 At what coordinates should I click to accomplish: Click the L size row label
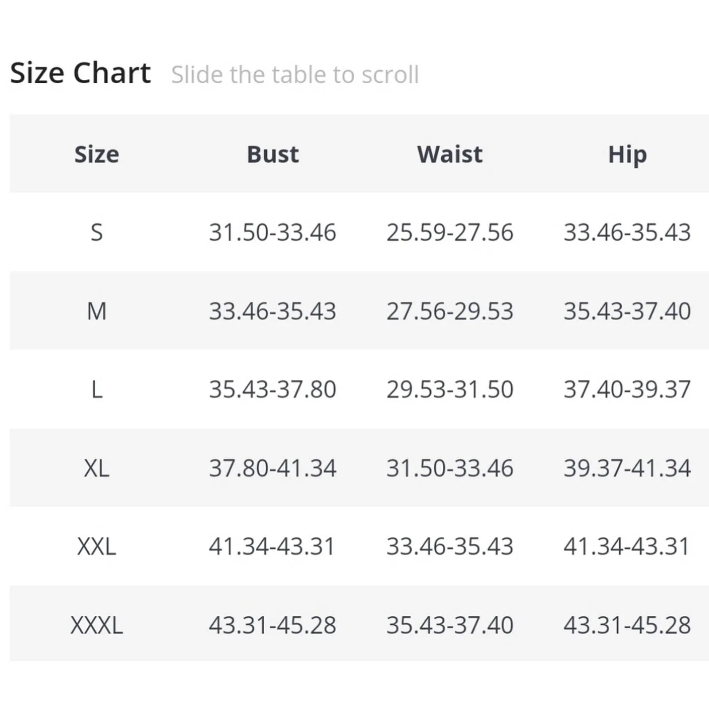pos(97,390)
